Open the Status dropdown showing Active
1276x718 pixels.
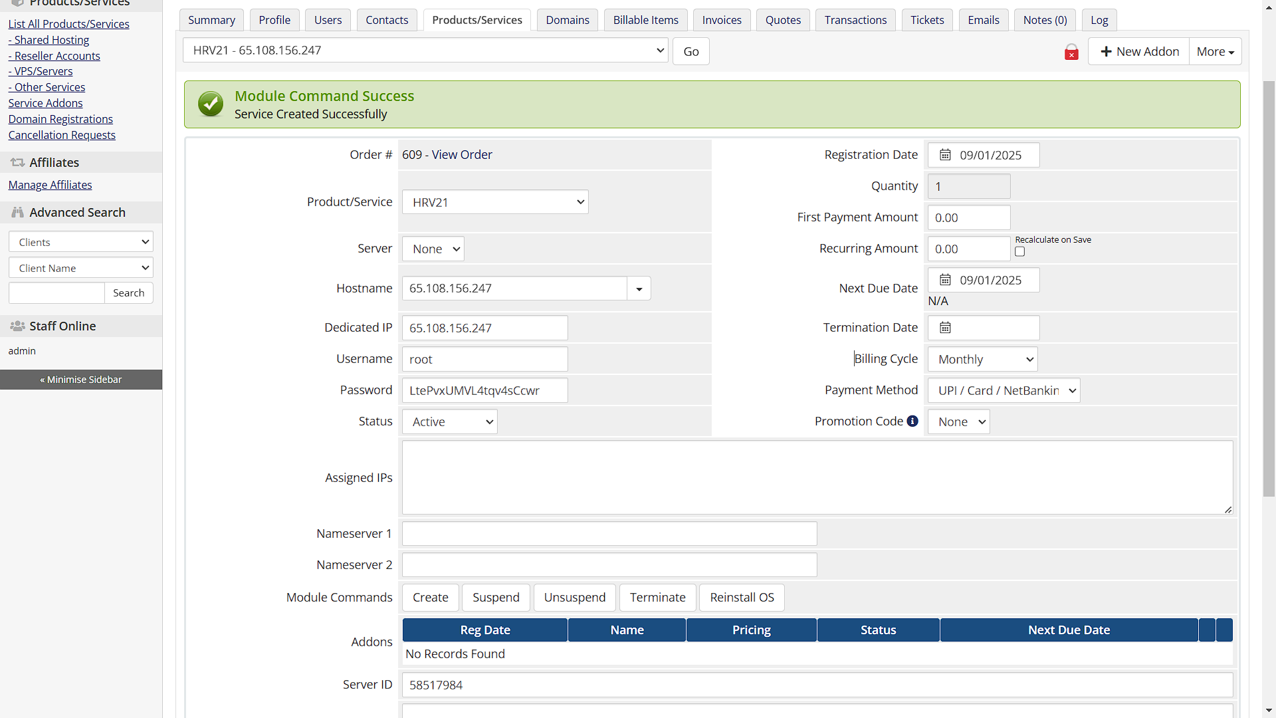tap(449, 422)
